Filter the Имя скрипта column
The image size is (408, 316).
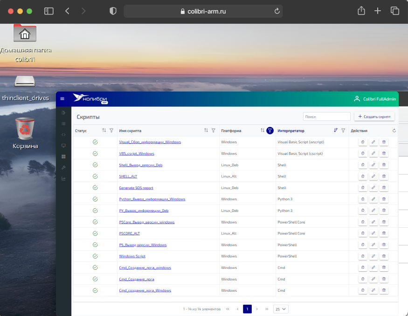click(214, 131)
